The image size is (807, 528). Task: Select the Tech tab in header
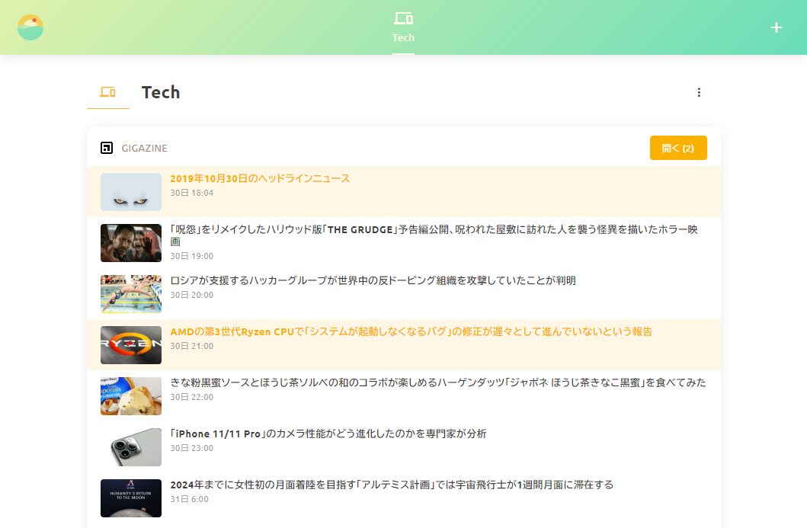click(x=403, y=27)
